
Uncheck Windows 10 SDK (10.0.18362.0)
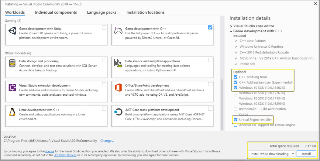tap(236, 88)
